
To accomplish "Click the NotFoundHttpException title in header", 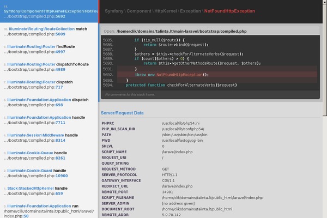I will pyautogui.click(x=229, y=11).
